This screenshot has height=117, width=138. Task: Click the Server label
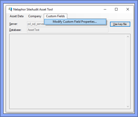[13, 24]
